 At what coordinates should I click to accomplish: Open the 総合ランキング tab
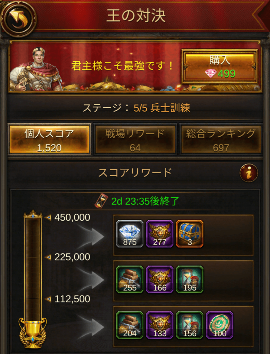click(221, 139)
